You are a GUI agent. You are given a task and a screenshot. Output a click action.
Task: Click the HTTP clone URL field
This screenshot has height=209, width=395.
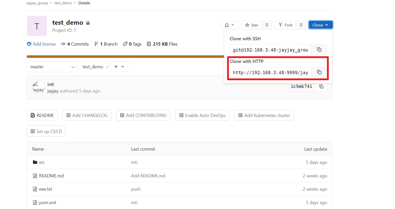pyautogui.click(x=270, y=73)
